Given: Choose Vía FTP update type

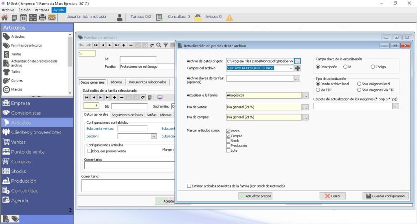Looking at the screenshot, I should (x=318, y=90).
